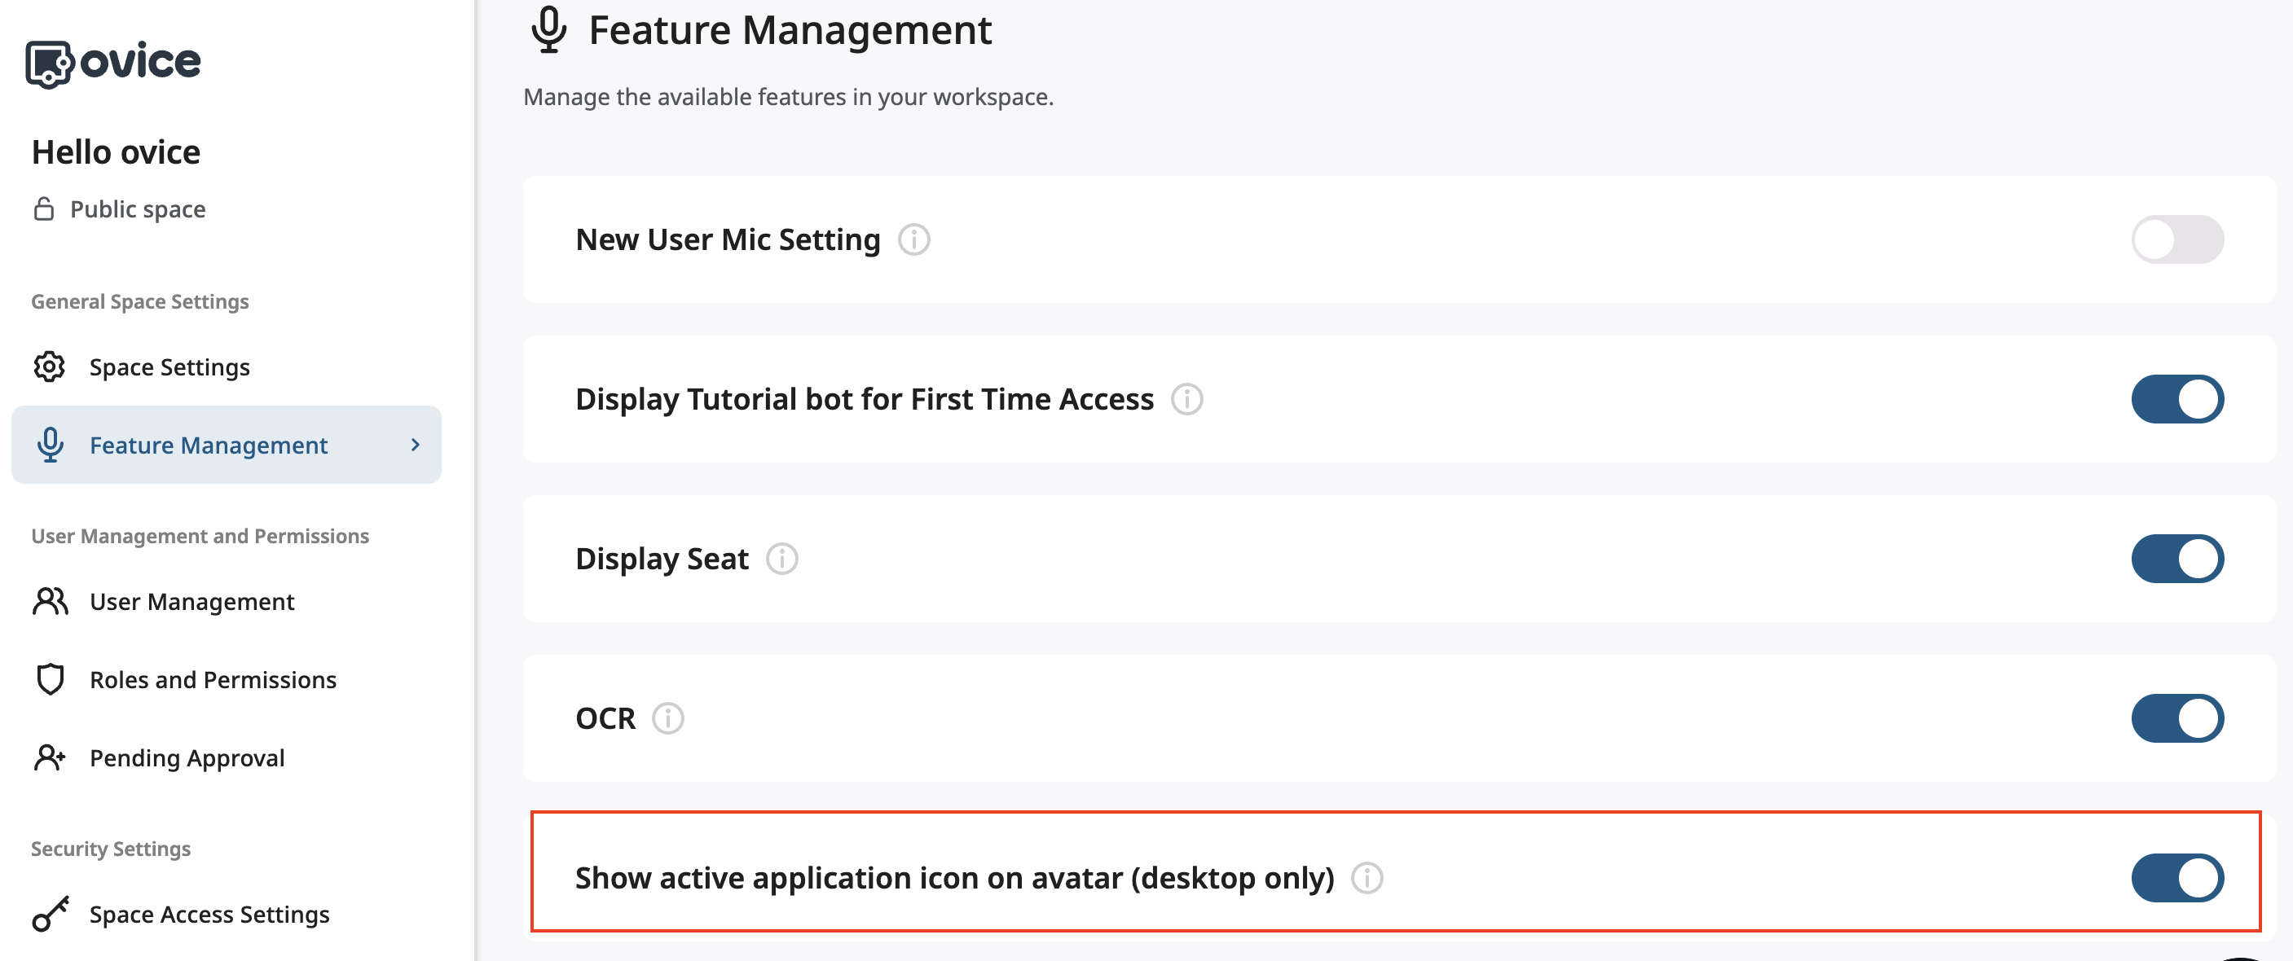
Task: Click the Space Access Settings link
Action: 209,914
